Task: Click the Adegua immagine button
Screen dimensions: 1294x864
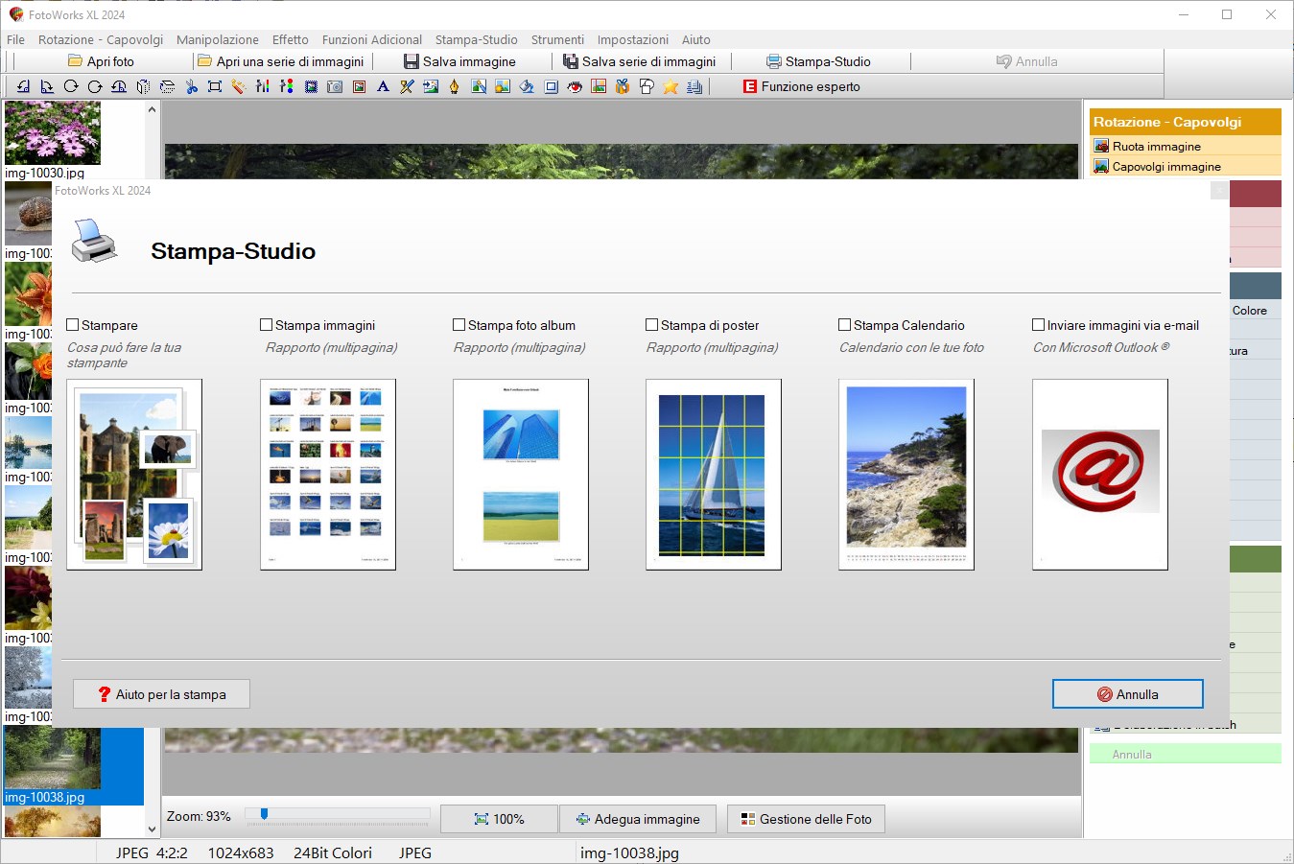Action: (x=638, y=819)
